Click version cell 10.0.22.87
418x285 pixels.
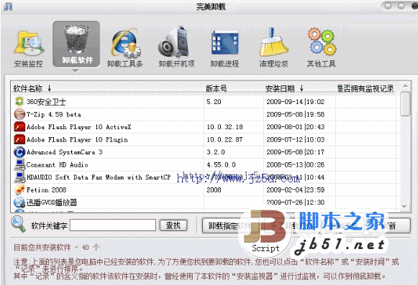point(224,139)
